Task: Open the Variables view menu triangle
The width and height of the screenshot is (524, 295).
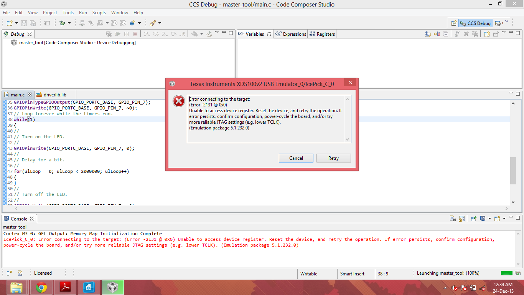Action: [x=504, y=33]
